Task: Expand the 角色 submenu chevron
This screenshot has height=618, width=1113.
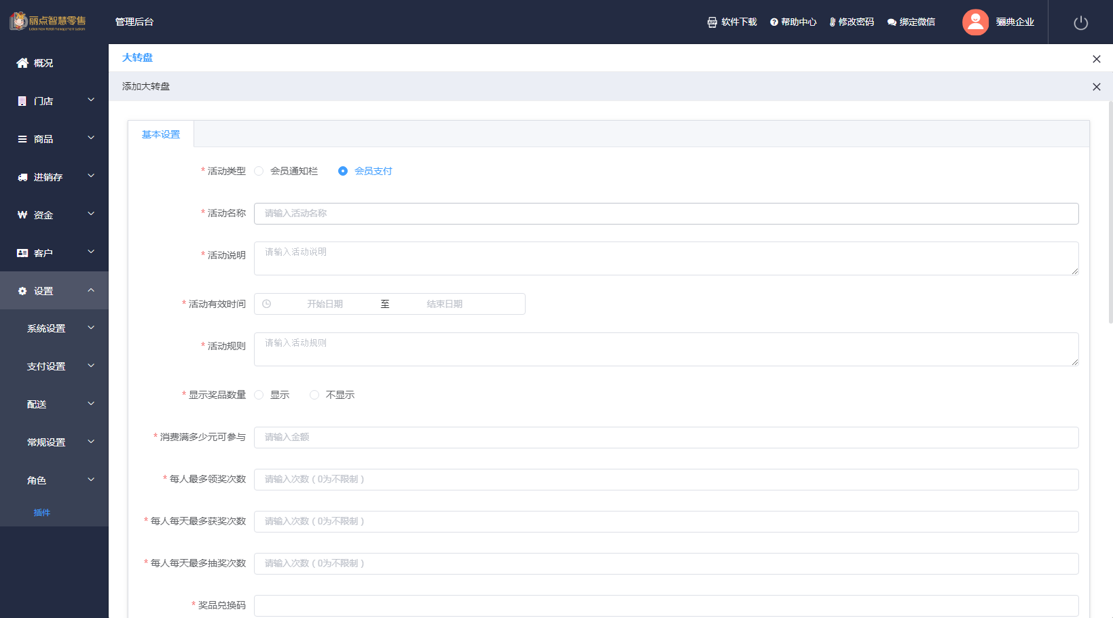Action: (x=91, y=480)
